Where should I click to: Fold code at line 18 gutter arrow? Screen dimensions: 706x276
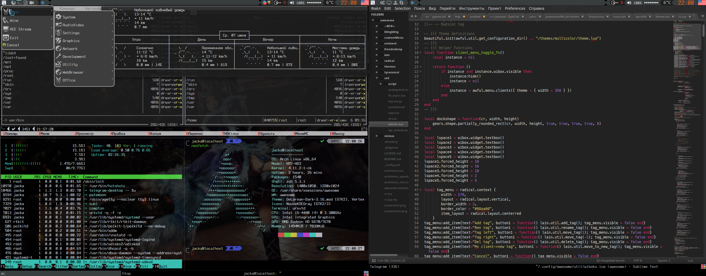click(x=421, y=53)
